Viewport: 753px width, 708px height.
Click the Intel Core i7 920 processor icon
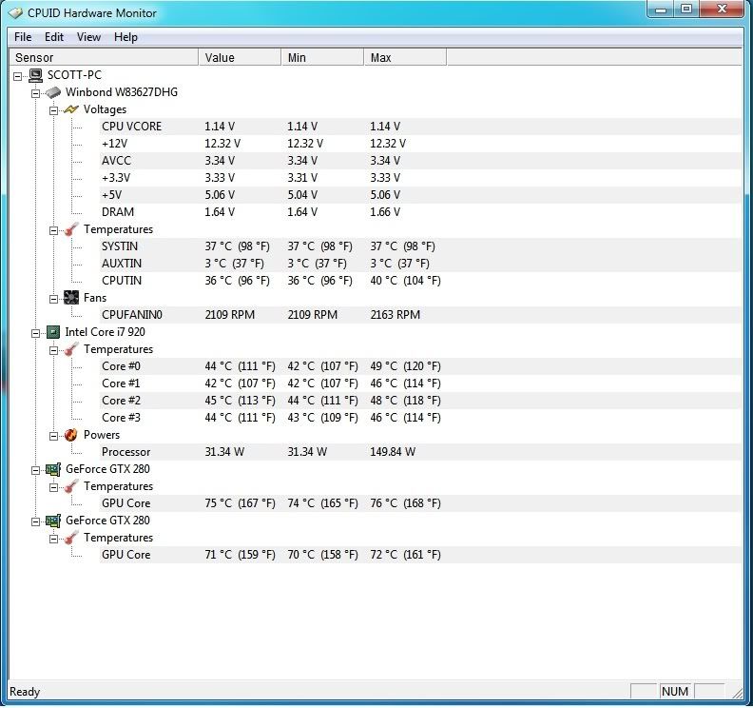53,332
